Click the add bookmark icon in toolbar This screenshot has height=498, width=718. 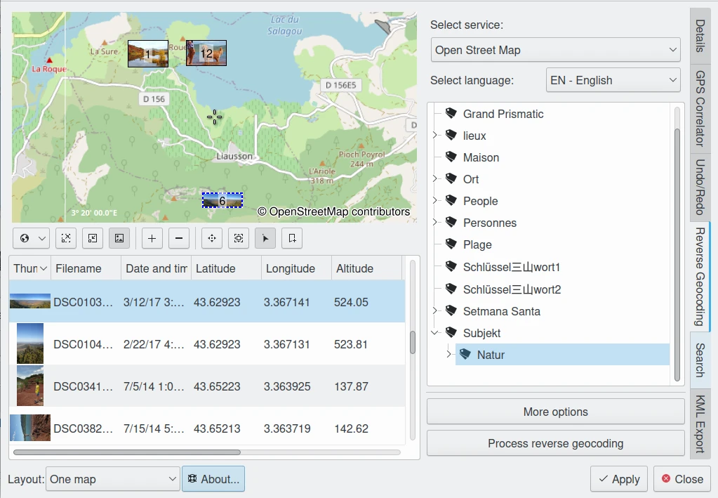pos(292,239)
